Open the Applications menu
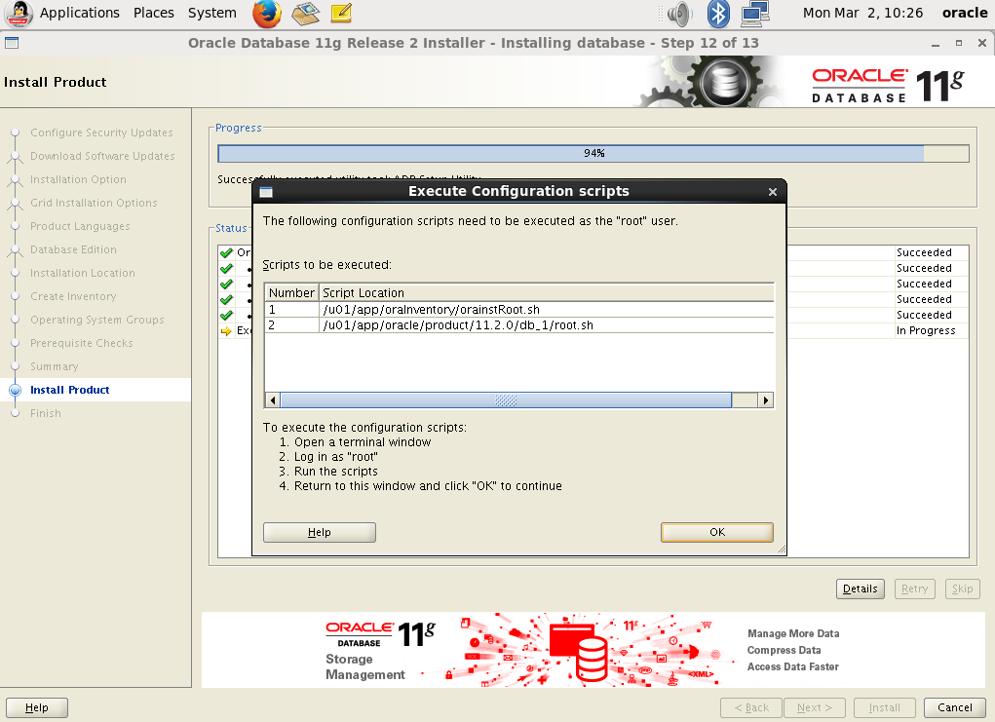This screenshot has height=722, width=995. [x=79, y=13]
